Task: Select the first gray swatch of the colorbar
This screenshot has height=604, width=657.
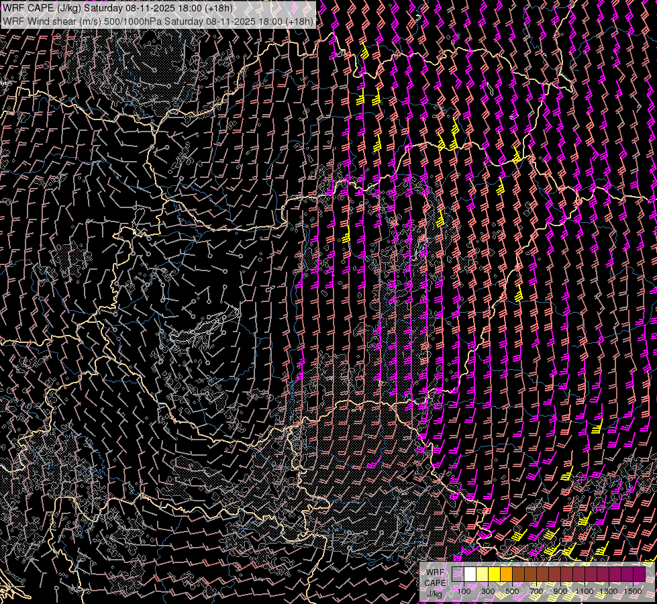Action: [458, 574]
